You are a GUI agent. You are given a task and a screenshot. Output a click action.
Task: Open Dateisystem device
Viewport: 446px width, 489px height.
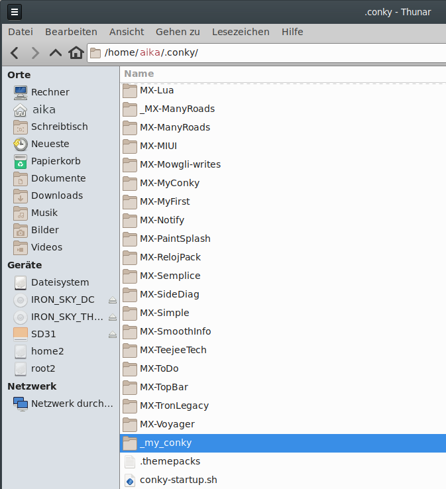click(51, 282)
